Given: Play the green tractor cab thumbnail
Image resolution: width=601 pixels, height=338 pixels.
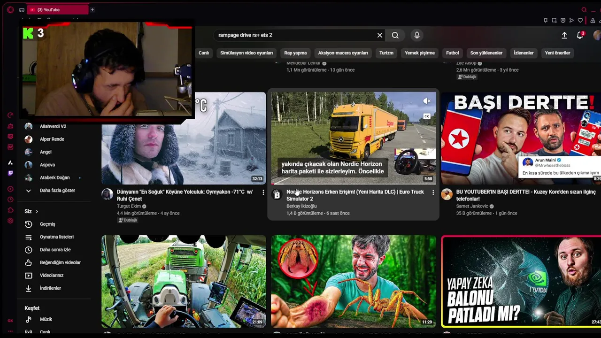Looking at the screenshot, I should coord(184,281).
